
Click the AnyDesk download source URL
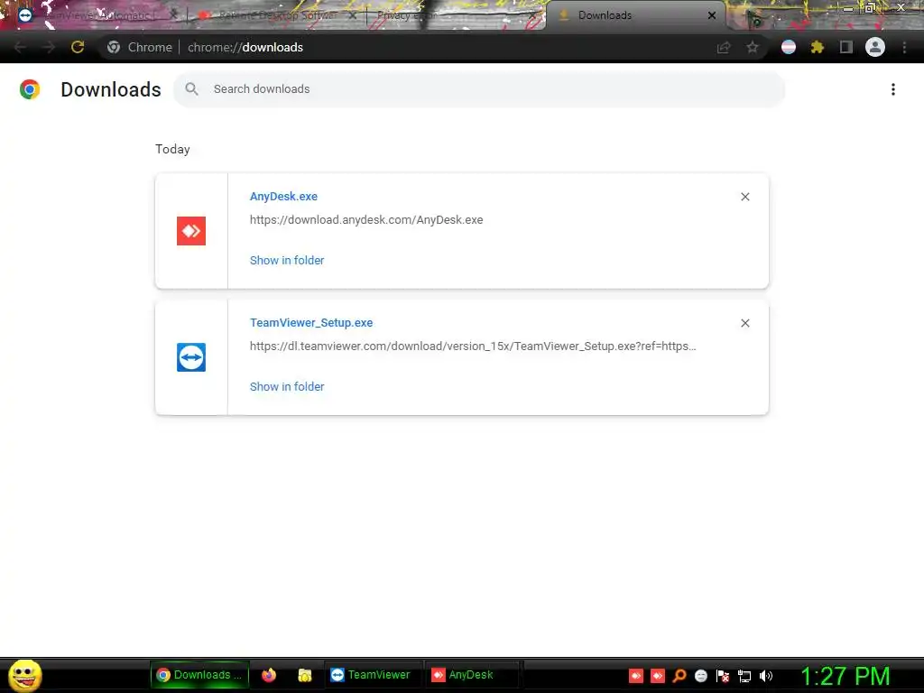(x=366, y=220)
